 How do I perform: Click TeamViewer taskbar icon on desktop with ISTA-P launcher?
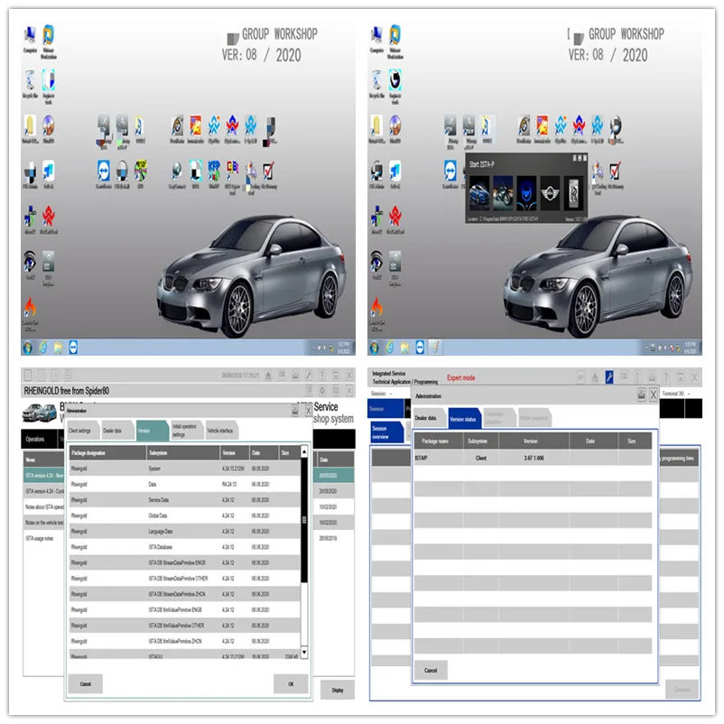[419, 348]
